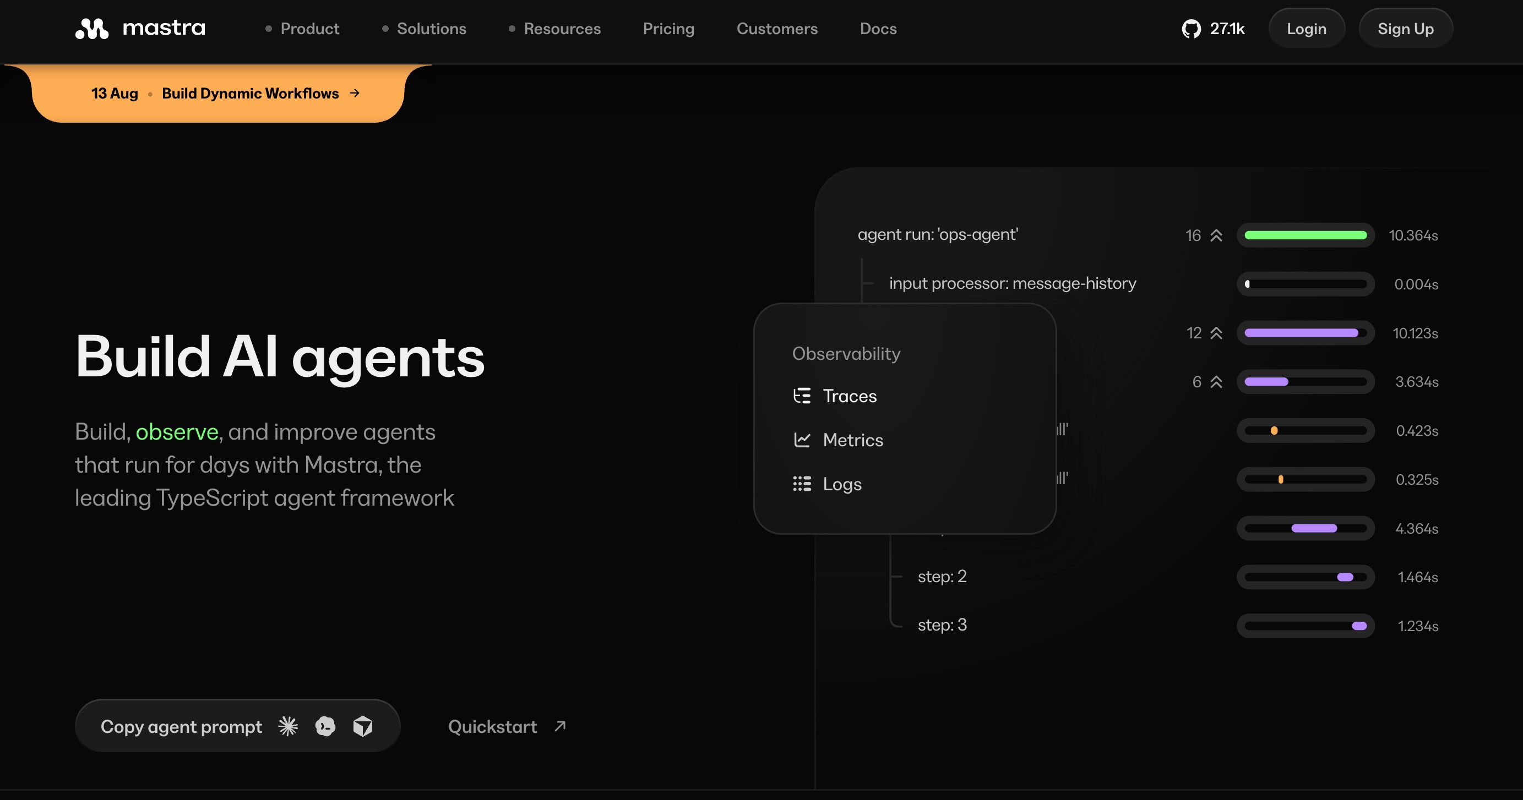Click the 1.464s duration bar
The width and height of the screenshot is (1523, 800).
(1306, 577)
